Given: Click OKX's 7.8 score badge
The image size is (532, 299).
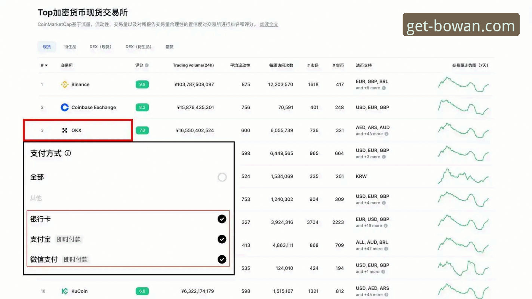Looking at the screenshot, I should pos(142,130).
